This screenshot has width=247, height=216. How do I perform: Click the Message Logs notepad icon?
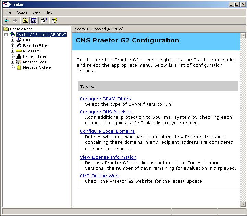19,62
